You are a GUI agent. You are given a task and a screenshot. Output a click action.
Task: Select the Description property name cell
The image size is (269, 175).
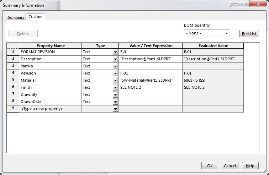[50, 59]
